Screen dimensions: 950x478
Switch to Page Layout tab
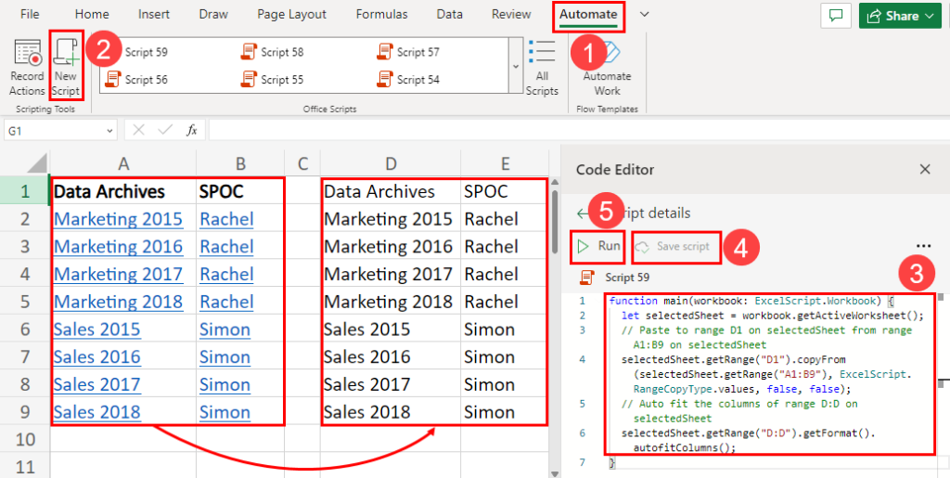(291, 15)
